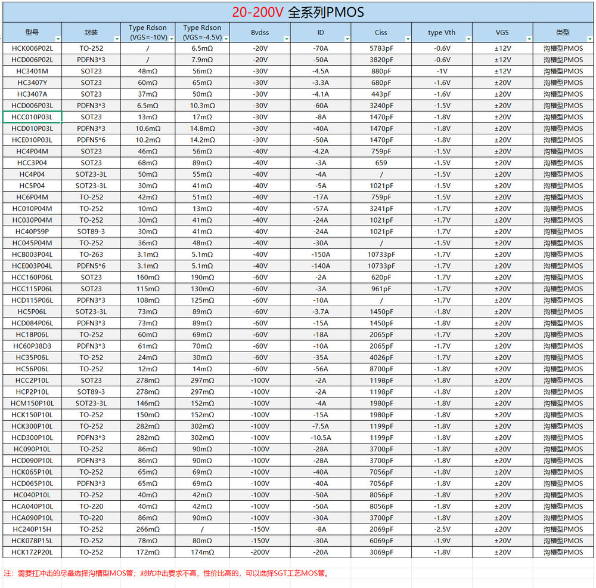Expand the Type Rdson (VGS=-4.5V) filter arrow
The image size is (596, 588).
pyautogui.click(x=226, y=39)
